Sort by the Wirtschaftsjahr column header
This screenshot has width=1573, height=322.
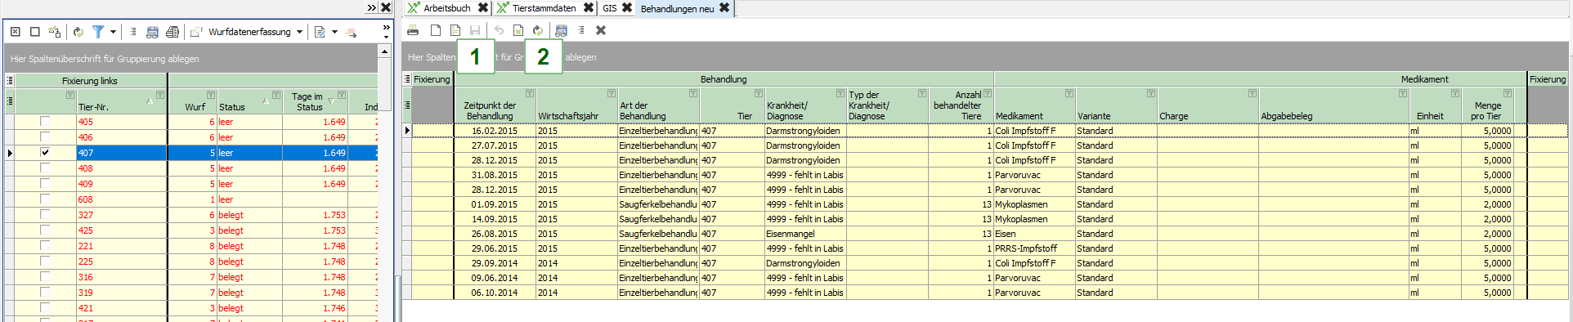click(x=576, y=105)
